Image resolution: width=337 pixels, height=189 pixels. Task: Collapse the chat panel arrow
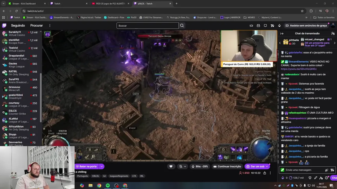[282, 34]
